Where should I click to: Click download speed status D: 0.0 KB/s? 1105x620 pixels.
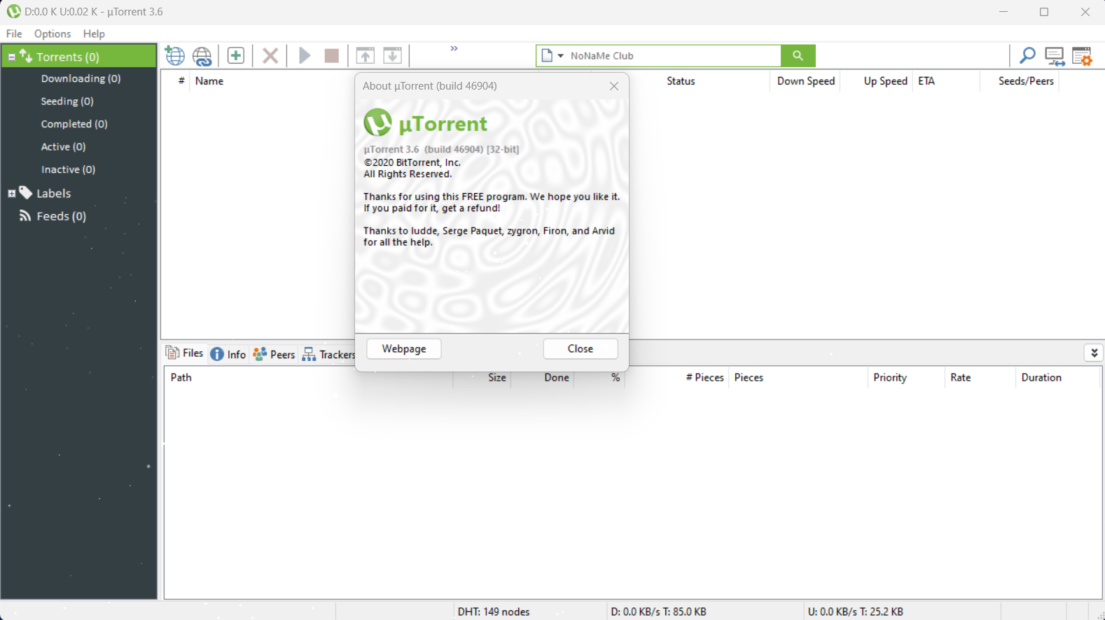coord(658,612)
